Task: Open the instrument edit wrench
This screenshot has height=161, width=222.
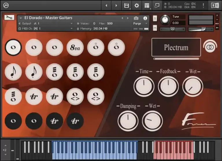Action: click(9, 18)
